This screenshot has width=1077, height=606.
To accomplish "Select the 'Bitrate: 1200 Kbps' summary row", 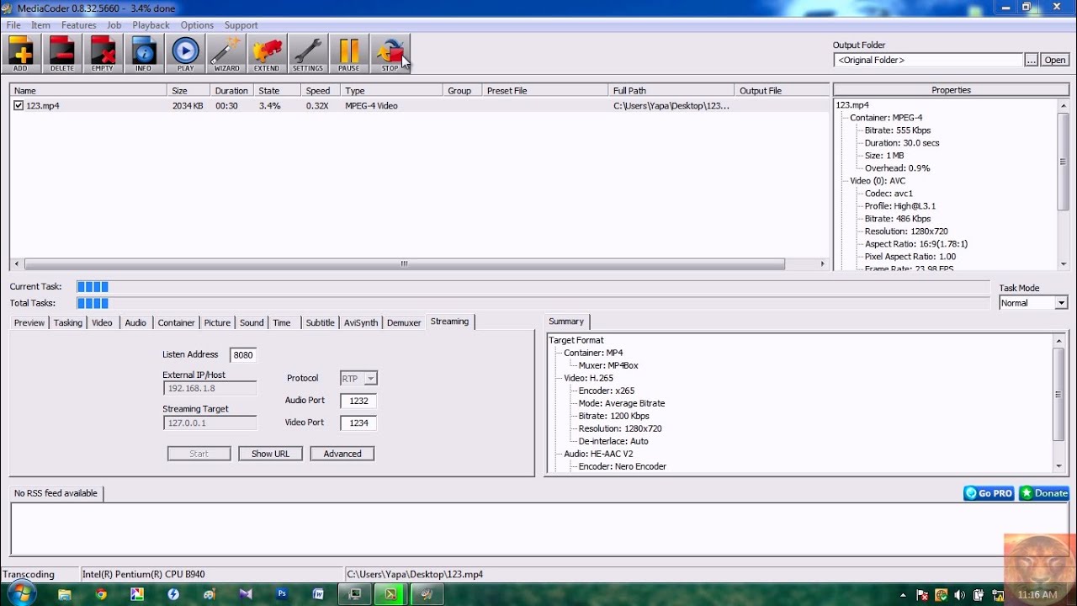I will [614, 416].
